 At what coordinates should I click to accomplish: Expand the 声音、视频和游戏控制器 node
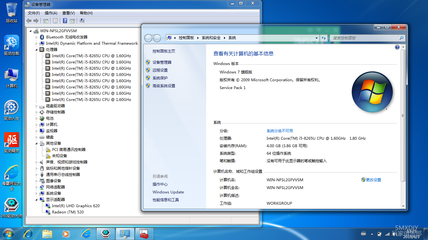36,162
